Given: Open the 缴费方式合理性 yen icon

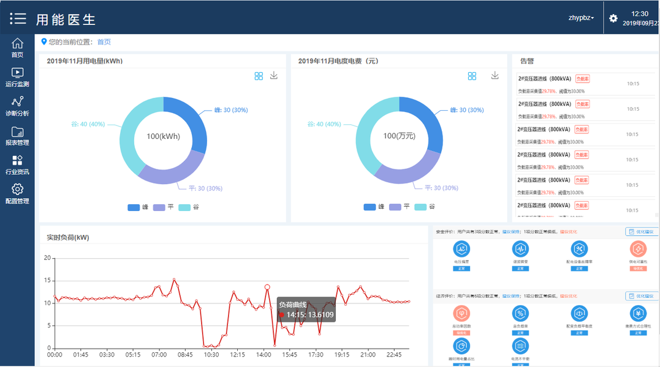Looking at the screenshot, I should 638,313.
